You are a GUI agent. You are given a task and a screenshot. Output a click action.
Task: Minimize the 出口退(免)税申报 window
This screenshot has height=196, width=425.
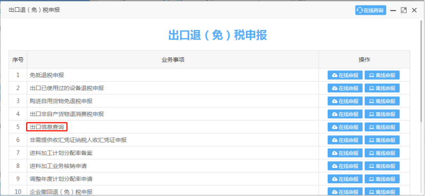pos(393,10)
